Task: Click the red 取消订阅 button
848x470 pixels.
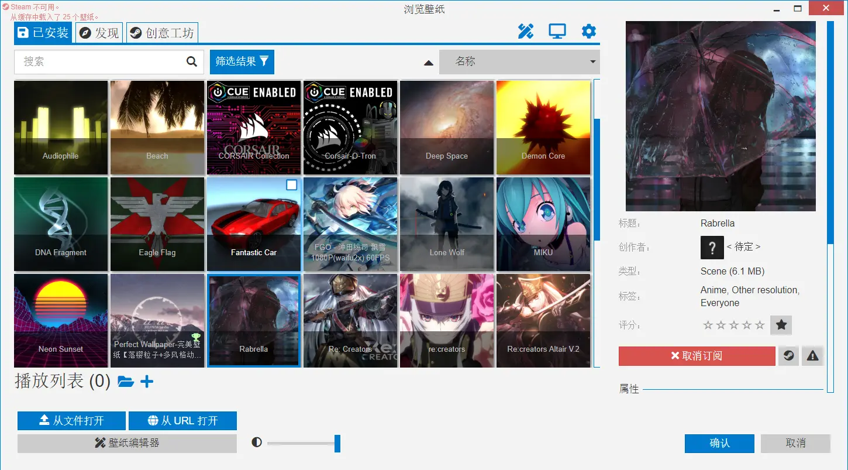Action: click(x=697, y=356)
